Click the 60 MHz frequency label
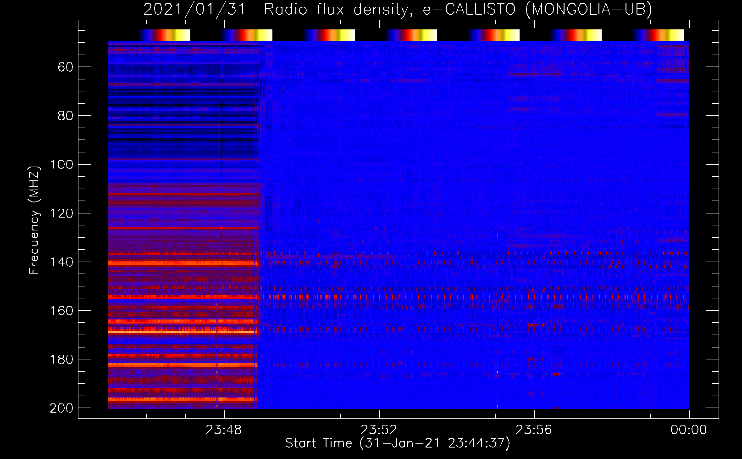 pyautogui.click(x=66, y=67)
